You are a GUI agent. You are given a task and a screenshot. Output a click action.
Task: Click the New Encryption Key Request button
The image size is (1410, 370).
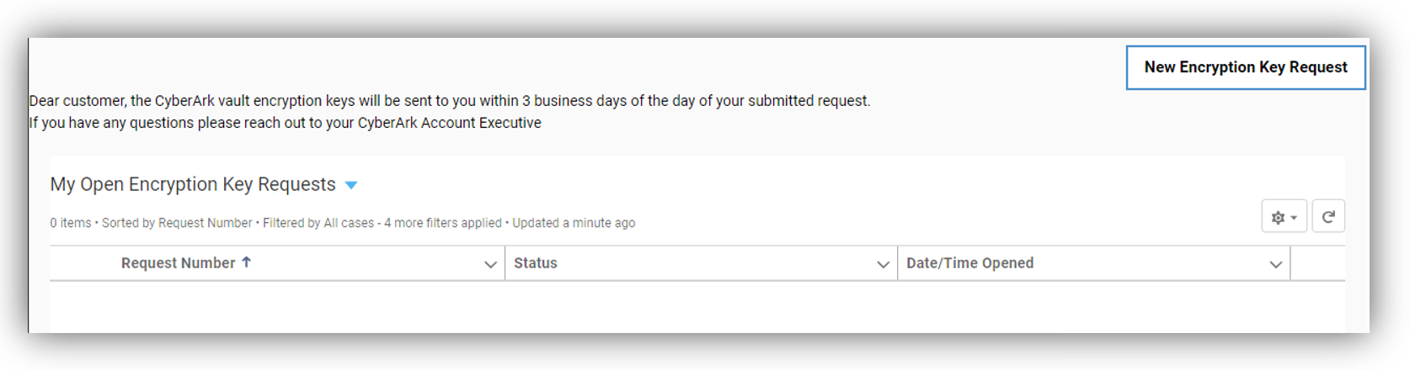tap(1245, 67)
